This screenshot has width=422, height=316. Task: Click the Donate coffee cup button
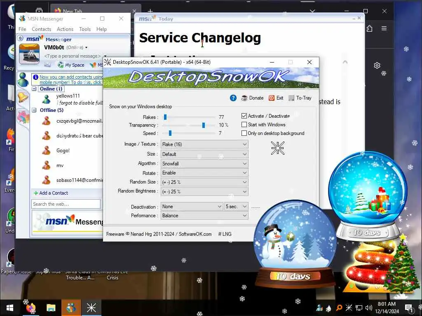252,98
